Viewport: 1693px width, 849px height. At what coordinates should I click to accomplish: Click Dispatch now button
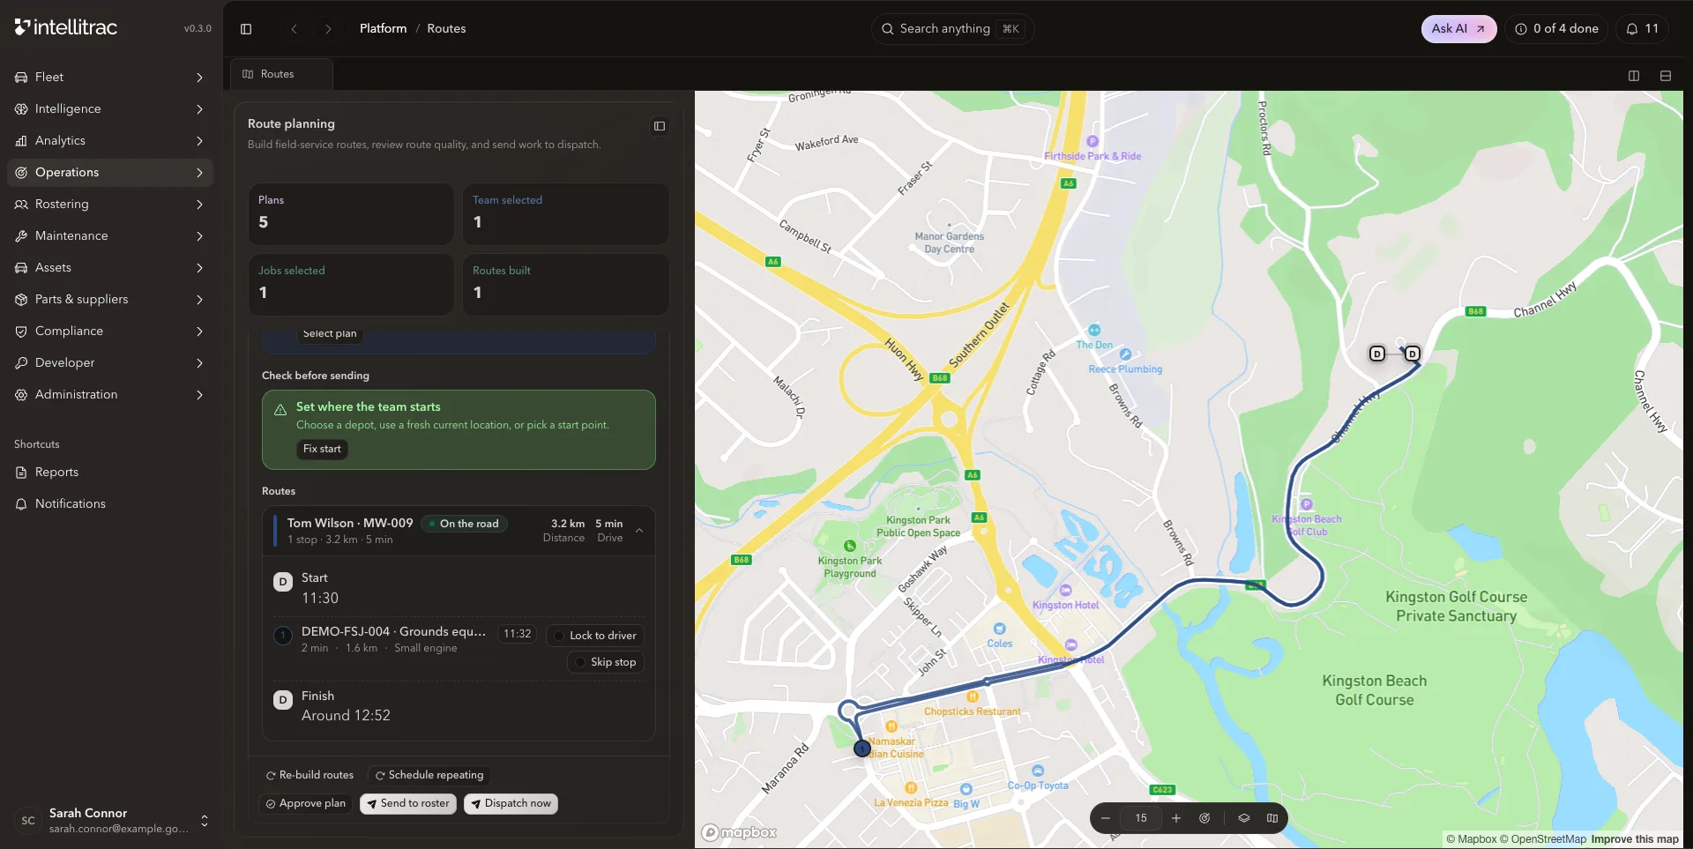coord(511,804)
